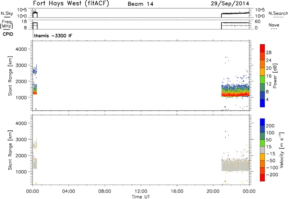Image resolution: width=288 pixels, height=199 pixels.
Task: Click the 'Velocity [m s-1]' colorbar label
Action: 281,150
